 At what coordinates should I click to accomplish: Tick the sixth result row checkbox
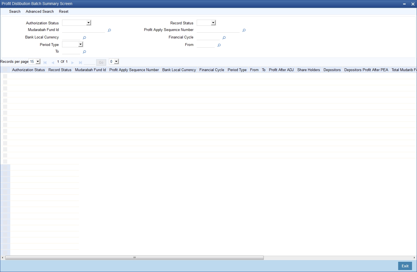point(5,107)
